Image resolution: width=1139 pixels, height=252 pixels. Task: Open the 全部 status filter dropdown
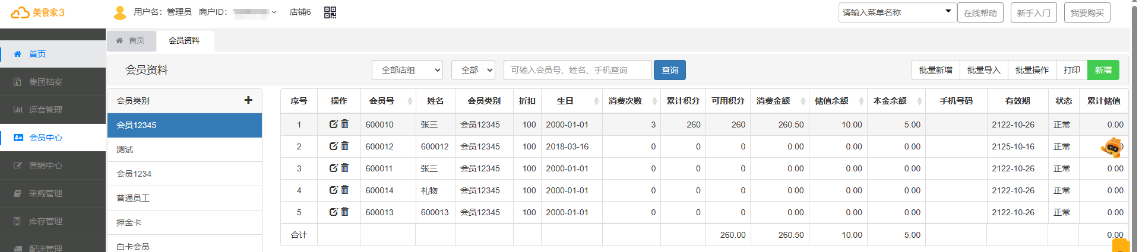click(473, 70)
